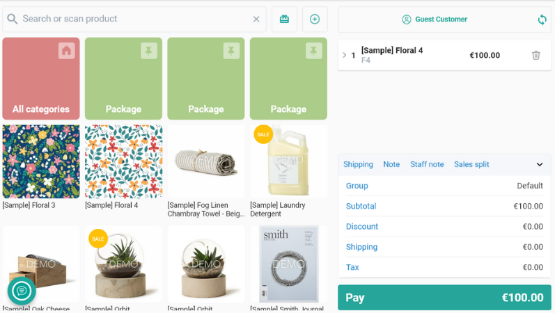
Task: Click in the Search or scan product field
Action: (134, 19)
